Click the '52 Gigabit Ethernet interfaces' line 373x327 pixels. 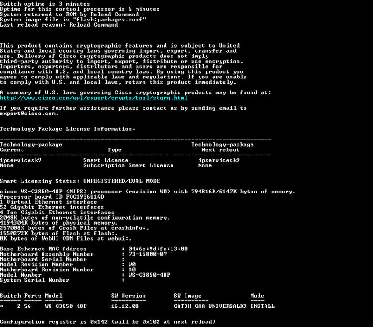52,207
